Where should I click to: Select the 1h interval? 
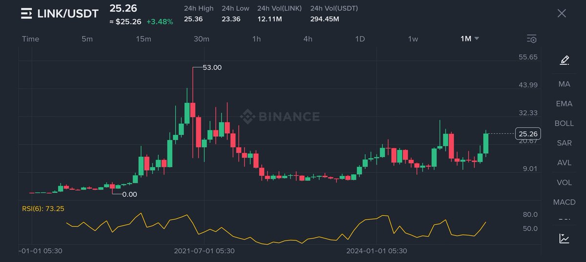256,39
